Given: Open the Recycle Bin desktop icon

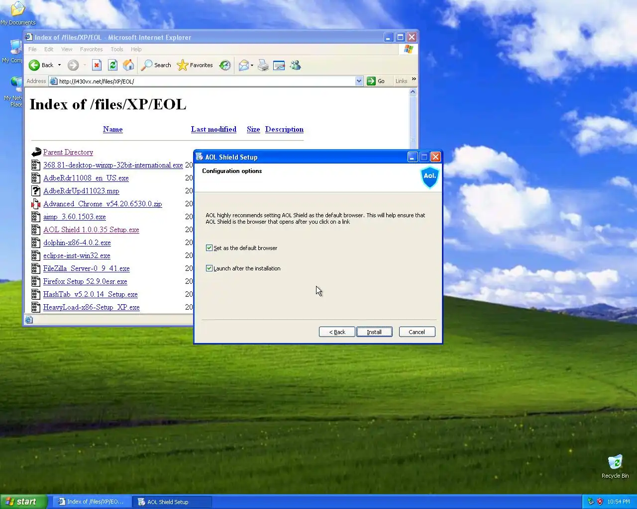Looking at the screenshot, I should (615, 466).
